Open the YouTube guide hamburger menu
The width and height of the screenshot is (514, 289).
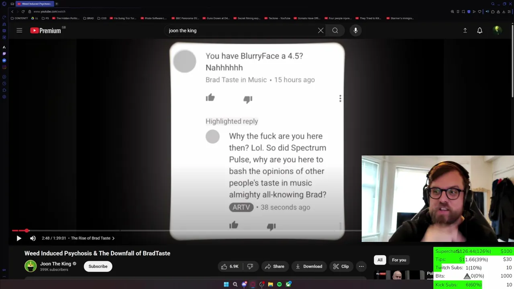[19, 31]
